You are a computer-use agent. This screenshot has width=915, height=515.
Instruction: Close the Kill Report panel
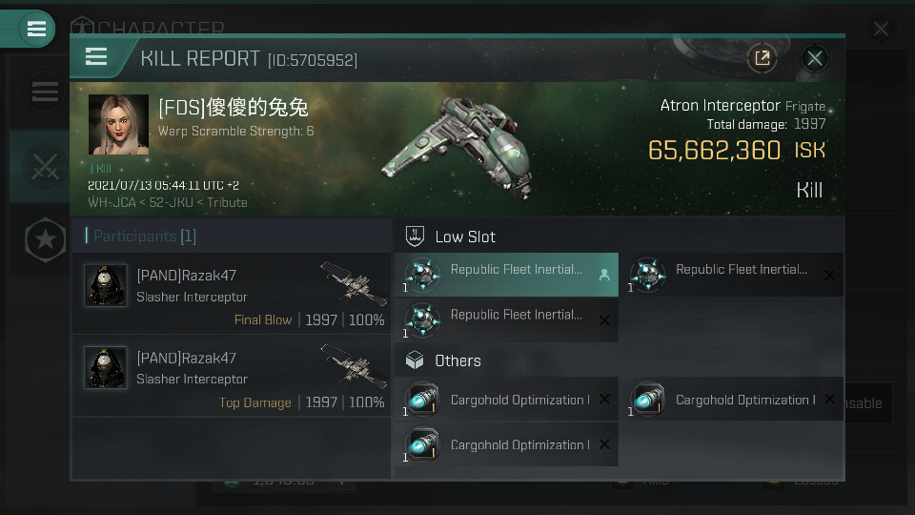click(814, 58)
